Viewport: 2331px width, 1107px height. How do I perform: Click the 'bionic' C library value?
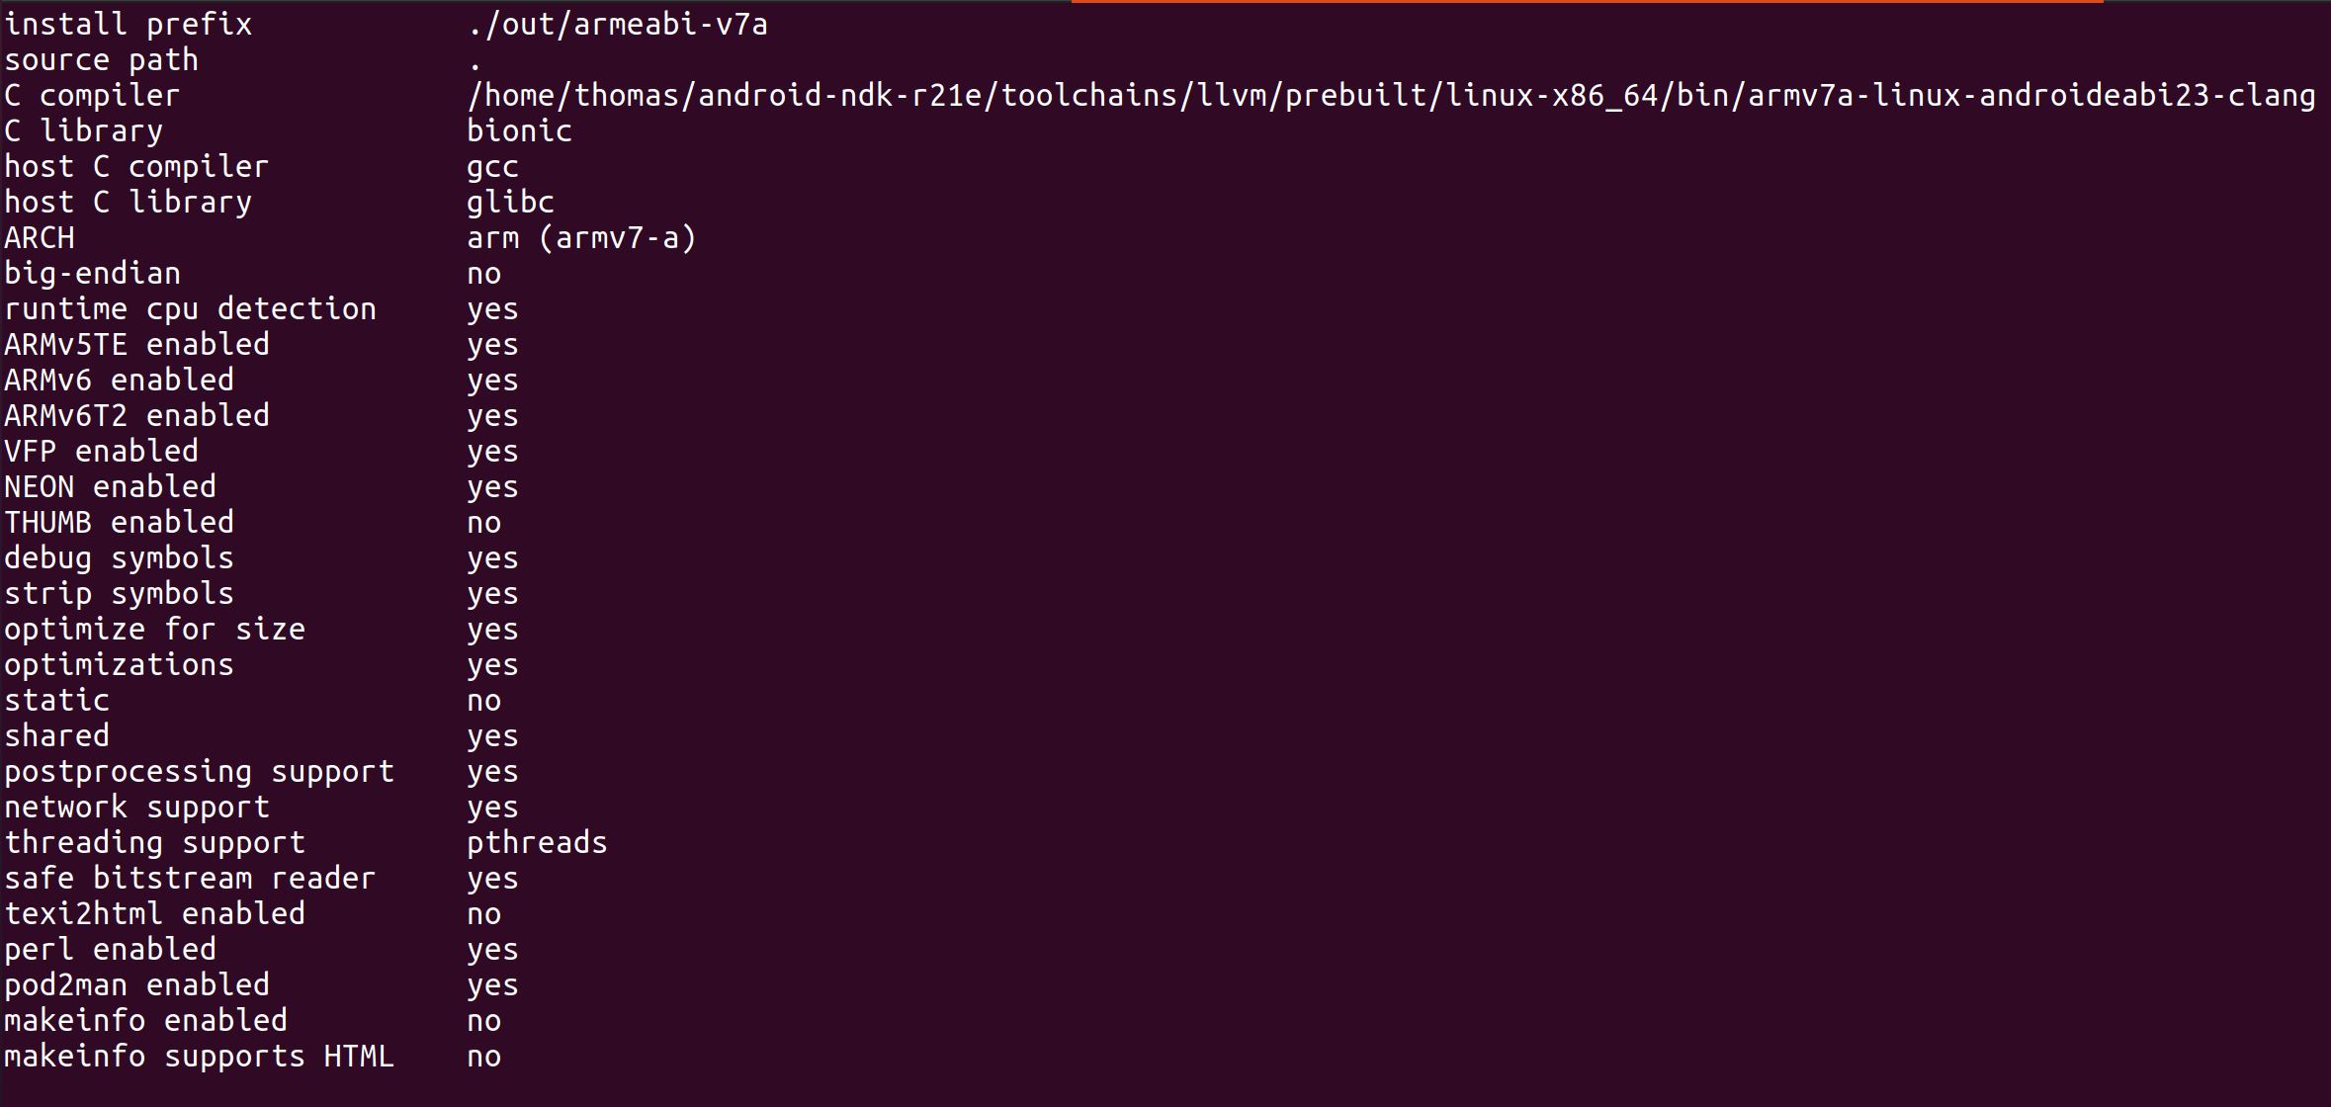coord(519,130)
